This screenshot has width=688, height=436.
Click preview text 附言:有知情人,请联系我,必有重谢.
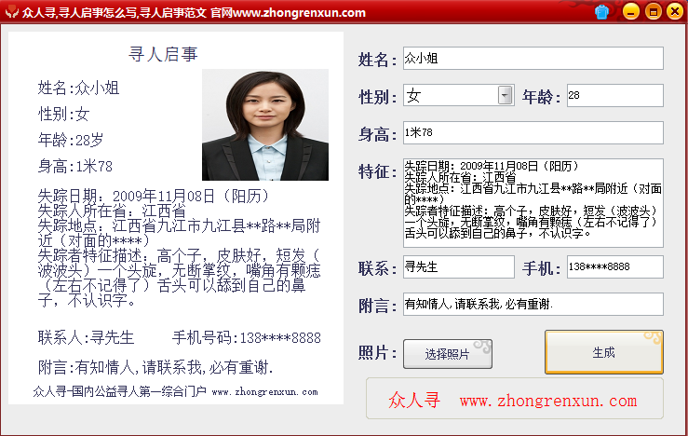(155, 367)
